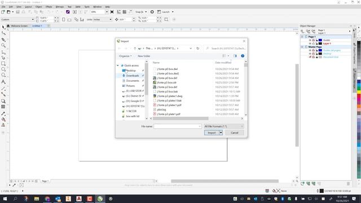Open the Import button dropdown arrow
This screenshot has height=203, width=361.
pos(221,133)
